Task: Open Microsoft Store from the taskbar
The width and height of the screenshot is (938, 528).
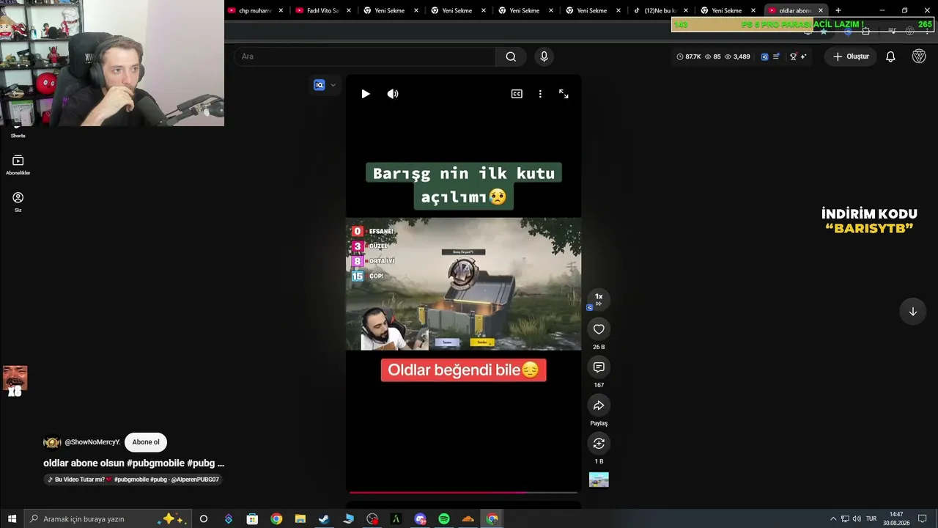Action: 252,519
